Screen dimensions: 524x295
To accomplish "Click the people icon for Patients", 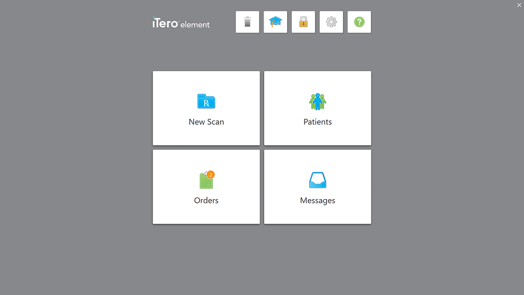I will [318, 102].
